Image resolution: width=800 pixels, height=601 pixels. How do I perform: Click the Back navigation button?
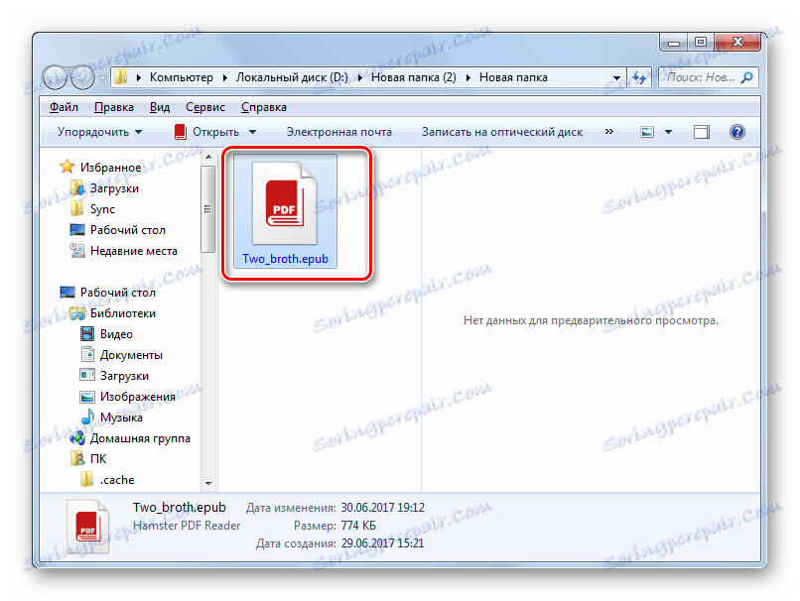[55, 77]
